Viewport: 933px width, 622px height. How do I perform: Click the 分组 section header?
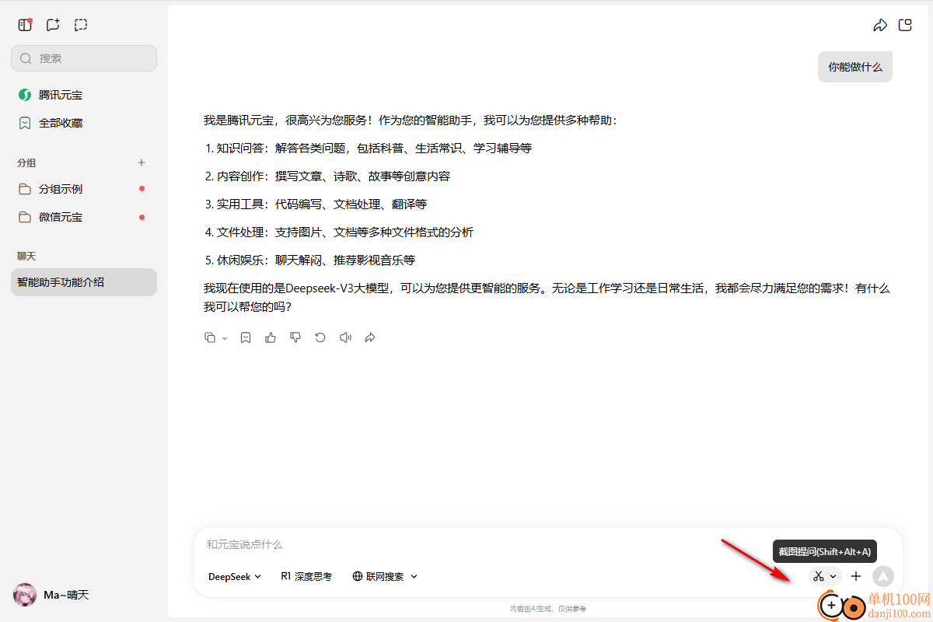click(26, 162)
